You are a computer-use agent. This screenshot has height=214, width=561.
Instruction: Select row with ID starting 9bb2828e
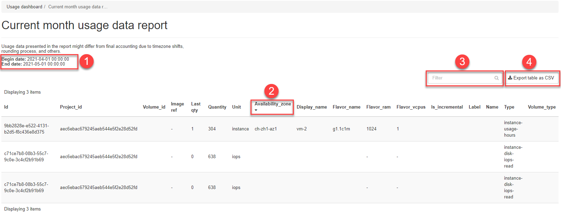tap(26, 129)
